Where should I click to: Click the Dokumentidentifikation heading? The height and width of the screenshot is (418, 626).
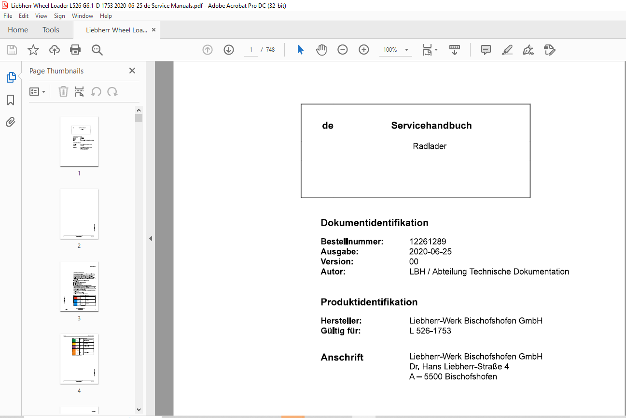point(375,223)
